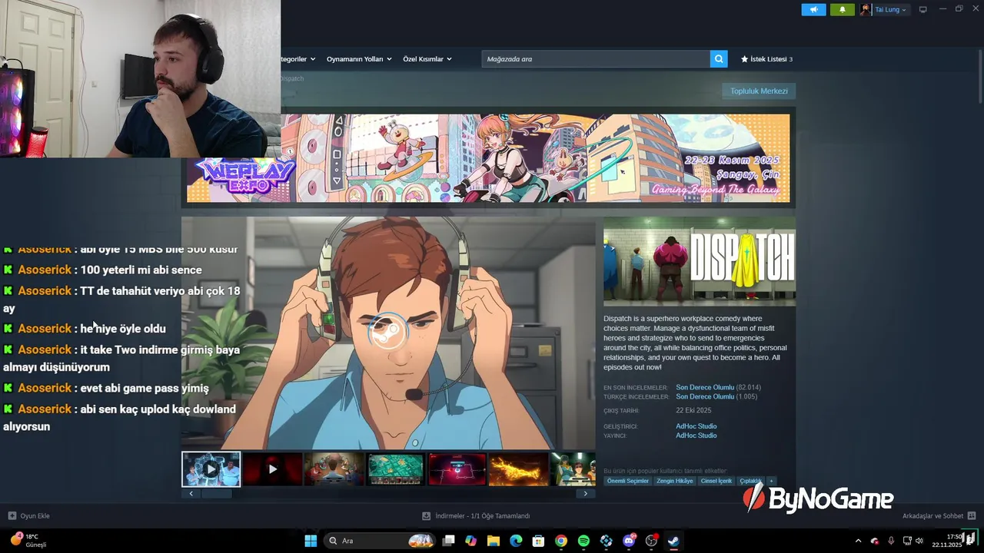Open the weather widget showing 18°C Güneşli
The height and width of the screenshot is (553, 984).
coord(28,541)
